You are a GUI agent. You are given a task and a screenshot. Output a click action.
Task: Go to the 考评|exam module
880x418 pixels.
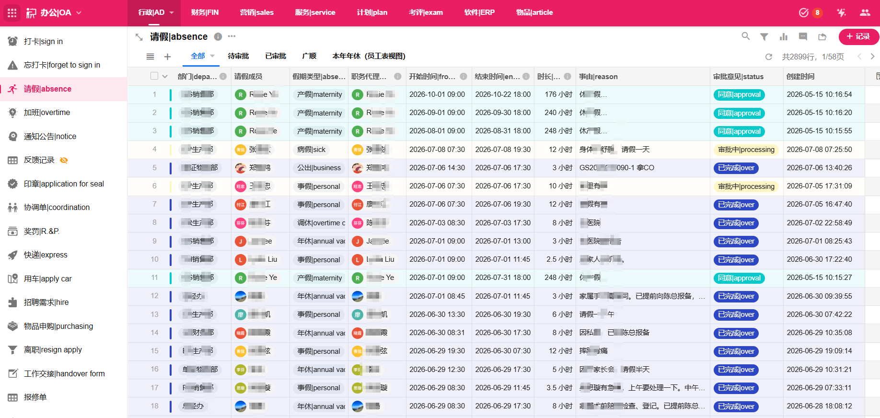pyautogui.click(x=426, y=12)
